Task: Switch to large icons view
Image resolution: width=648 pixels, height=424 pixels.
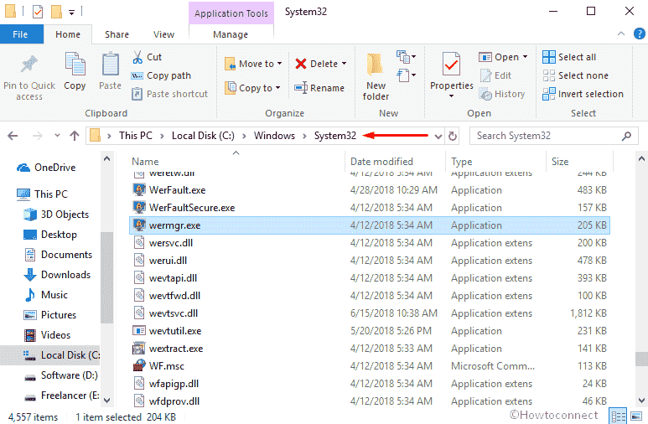Action: [636, 416]
